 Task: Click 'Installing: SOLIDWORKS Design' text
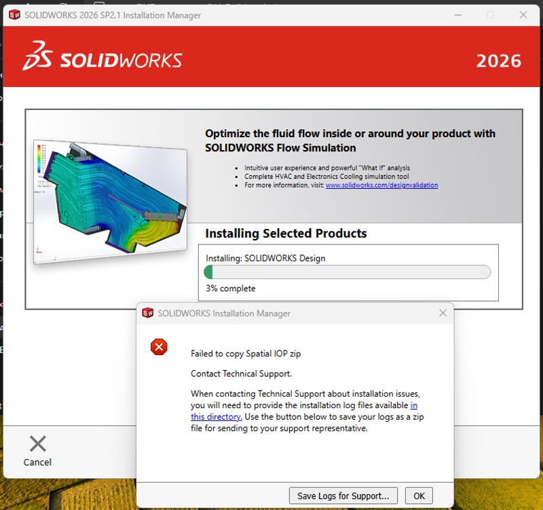tap(265, 258)
